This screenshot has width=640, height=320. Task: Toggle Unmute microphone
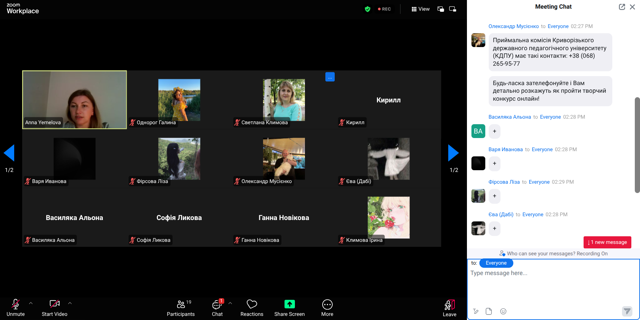[x=16, y=304]
